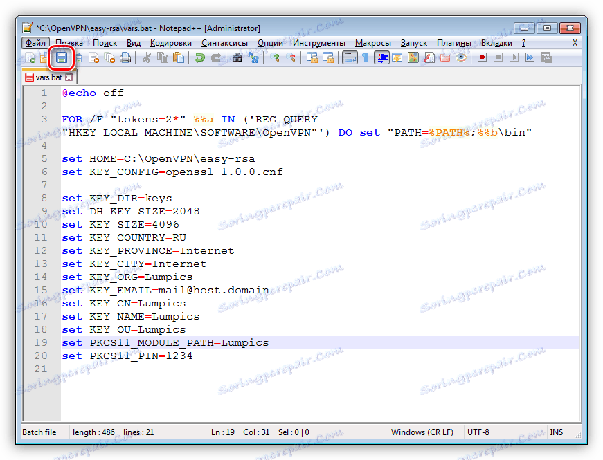603x460 pixels.
Task: Click the X at menu bar right end
Action: click(575, 43)
